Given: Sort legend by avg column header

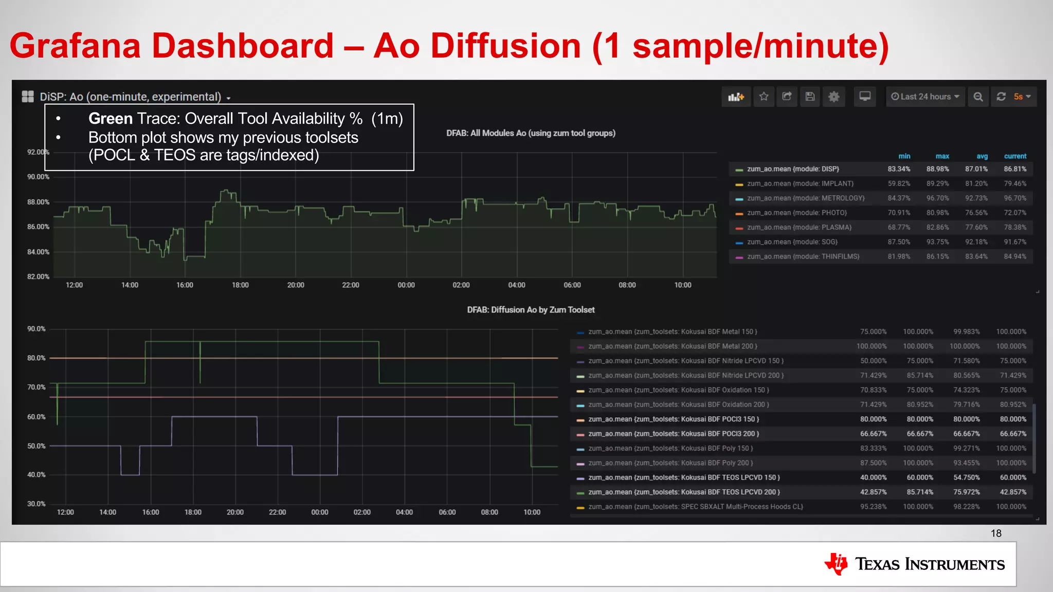Looking at the screenshot, I should pos(982,156).
